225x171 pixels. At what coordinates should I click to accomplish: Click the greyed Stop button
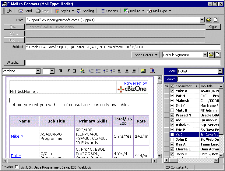(x=42, y=11)
